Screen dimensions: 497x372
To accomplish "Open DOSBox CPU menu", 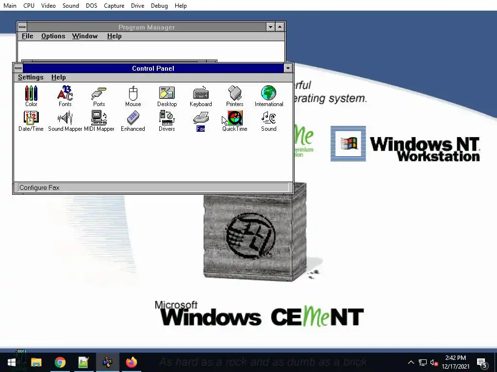I will [x=29, y=6].
